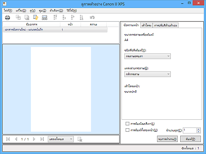Increase the copies count with up arrow
Screen dimensions: 206x154
(x=198, y=129)
